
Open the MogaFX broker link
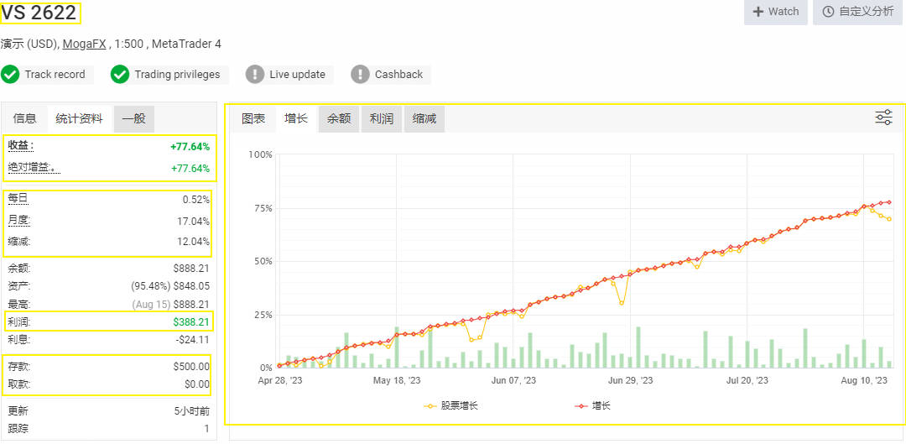(x=85, y=44)
